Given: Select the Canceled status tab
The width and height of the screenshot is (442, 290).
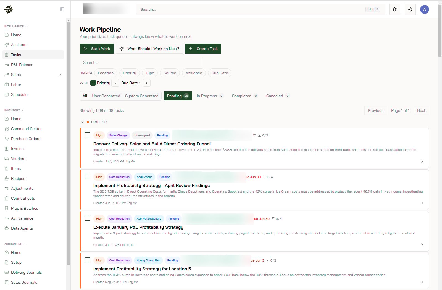Looking at the screenshot, I should 278,96.
